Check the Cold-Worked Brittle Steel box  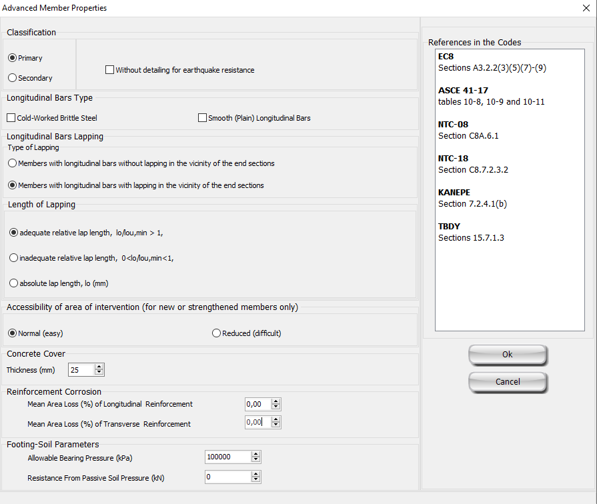(11, 118)
